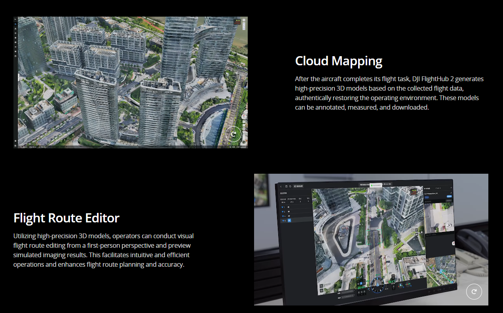Viewport: 503px width, 313px height.
Task: Expand waypoint 2 in the waypoint list
Action: point(283,212)
